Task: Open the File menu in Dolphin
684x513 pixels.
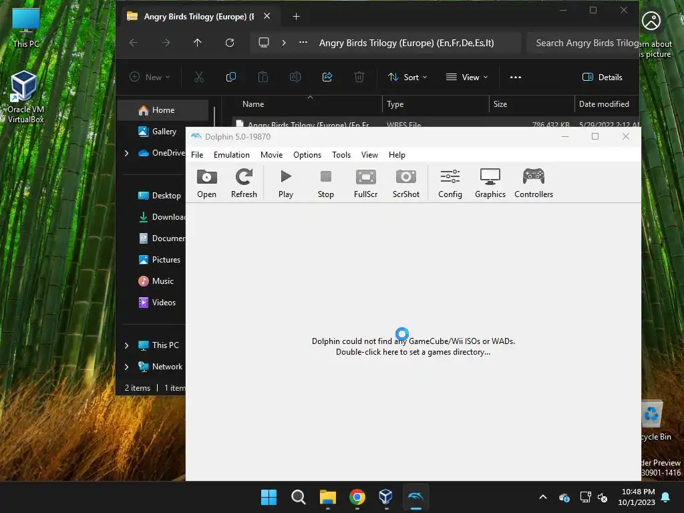Action: click(197, 155)
